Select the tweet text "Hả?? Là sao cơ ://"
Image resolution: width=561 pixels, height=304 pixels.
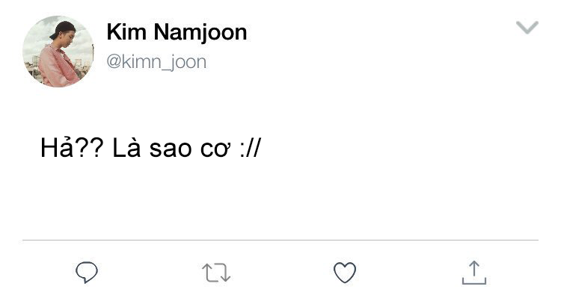(150, 148)
